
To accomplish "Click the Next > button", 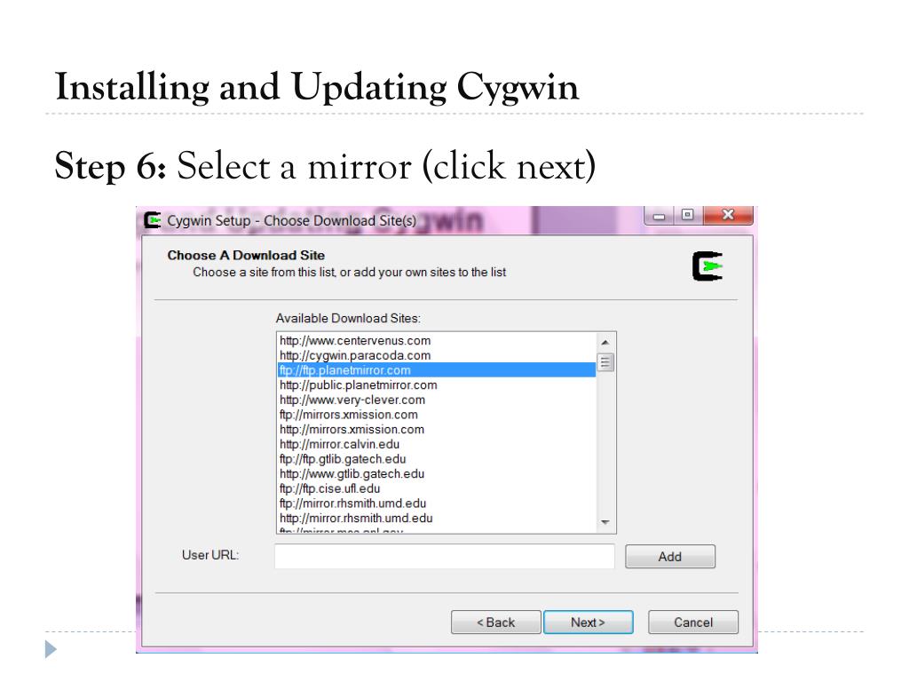I will click(x=588, y=623).
